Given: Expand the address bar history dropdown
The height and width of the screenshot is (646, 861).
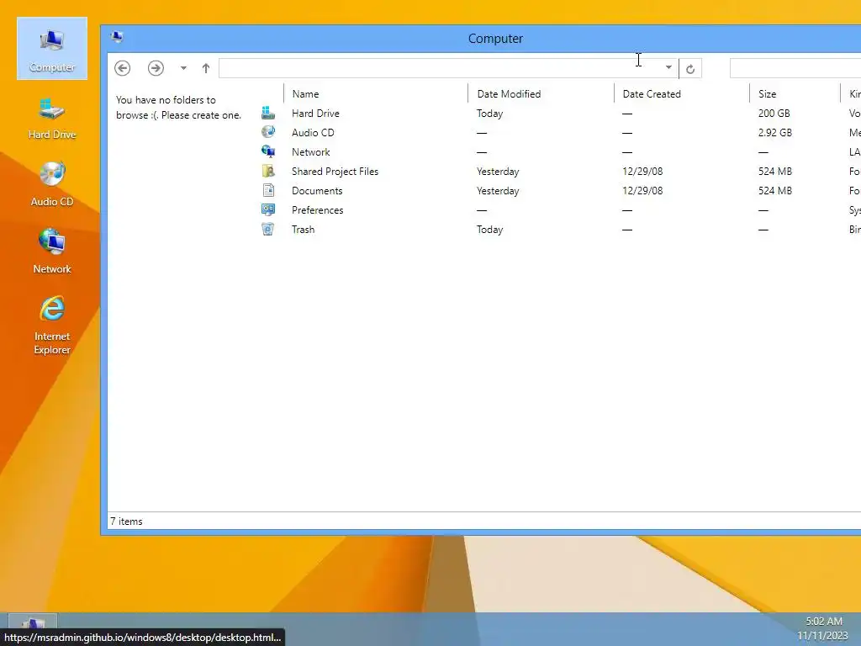Looking at the screenshot, I should [668, 67].
